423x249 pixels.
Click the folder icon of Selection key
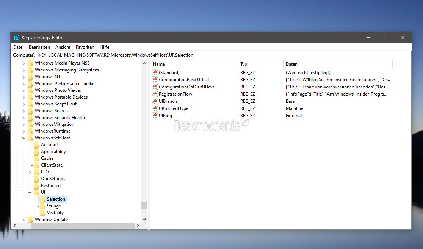pyautogui.click(x=42, y=199)
